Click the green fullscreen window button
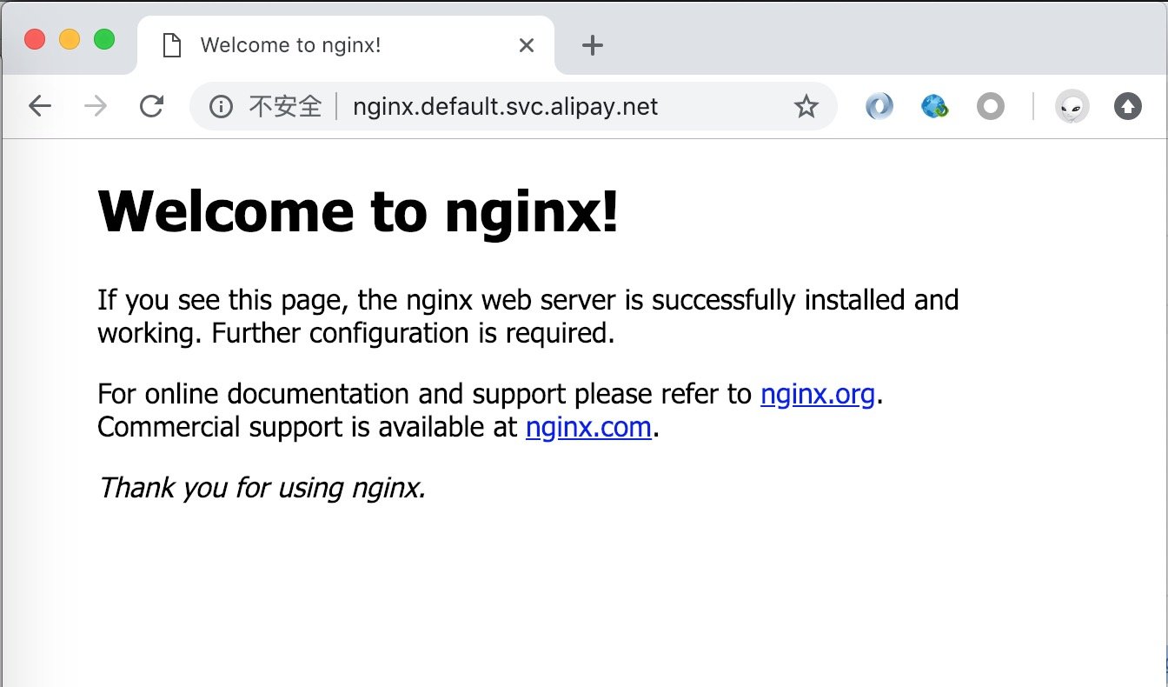Viewport: 1168px width, 687px height. 104,39
